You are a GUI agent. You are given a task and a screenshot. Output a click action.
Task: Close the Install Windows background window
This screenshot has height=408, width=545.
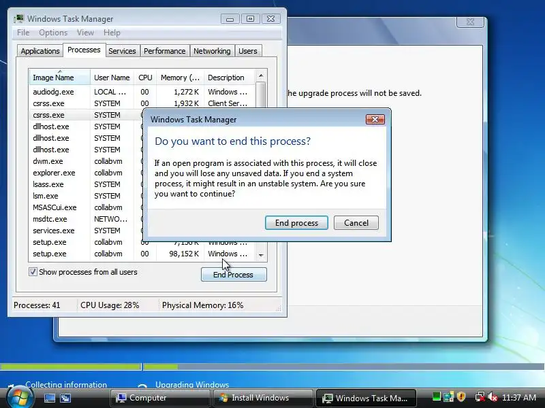click(470, 22)
